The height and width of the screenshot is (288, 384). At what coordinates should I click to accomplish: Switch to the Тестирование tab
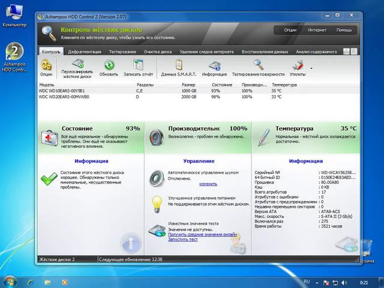[x=122, y=52]
